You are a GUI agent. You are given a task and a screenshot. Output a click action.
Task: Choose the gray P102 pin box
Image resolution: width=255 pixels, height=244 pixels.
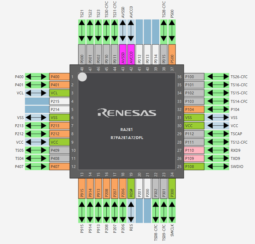194,93
